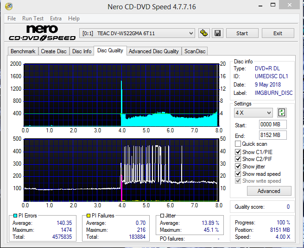Image resolution: width=304 pixels, height=248 pixels.
Task: Select the Disc Quality tab
Action: (x=110, y=50)
